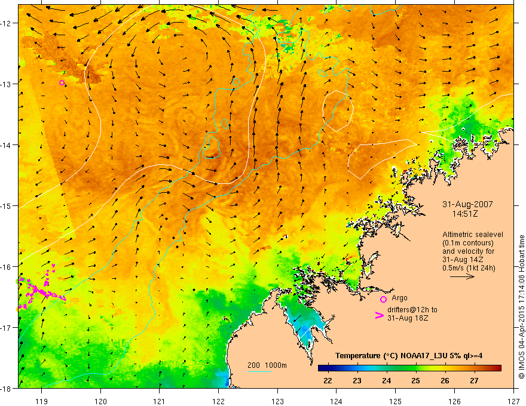Click the 'drifters@12h to' text
526x406 pixels.
coord(412,310)
